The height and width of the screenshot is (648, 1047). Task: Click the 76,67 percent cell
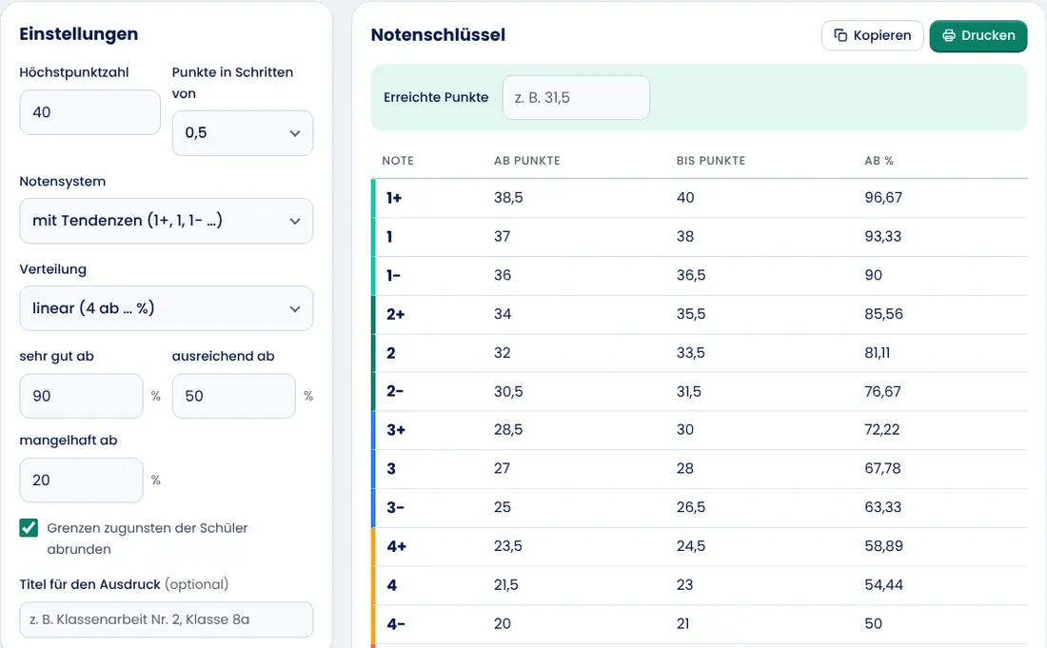pyautogui.click(x=882, y=391)
